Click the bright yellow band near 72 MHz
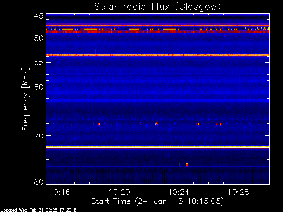The width and height of the screenshot is (283, 212). [x=158, y=147]
